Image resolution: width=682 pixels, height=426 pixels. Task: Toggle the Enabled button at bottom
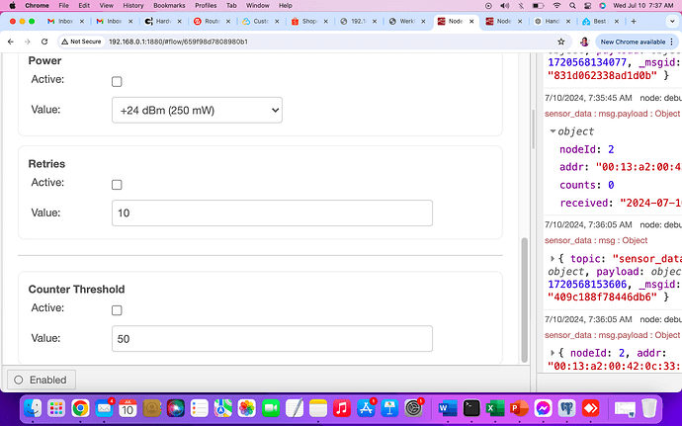[x=40, y=380]
